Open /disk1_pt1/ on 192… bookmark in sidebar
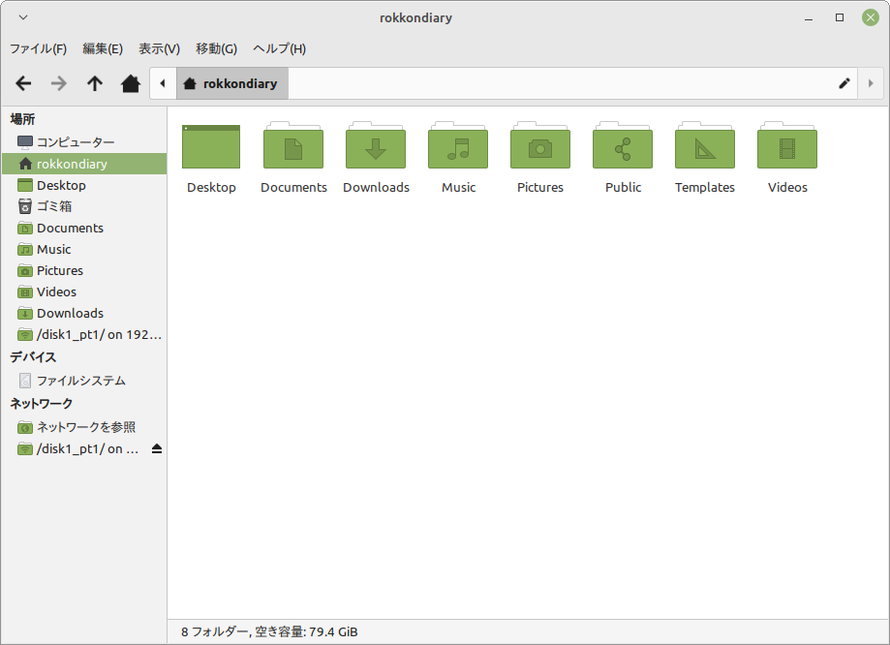Image resolution: width=890 pixels, height=645 pixels. pos(84,334)
